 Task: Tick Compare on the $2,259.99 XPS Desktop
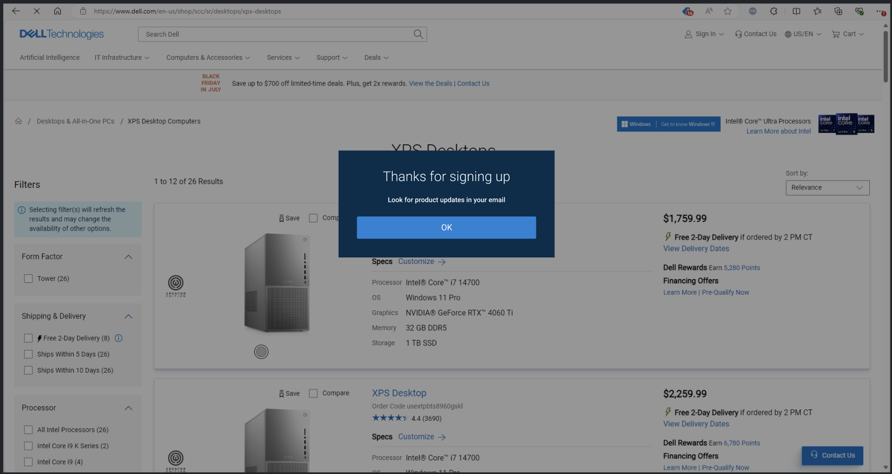(313, 394)
